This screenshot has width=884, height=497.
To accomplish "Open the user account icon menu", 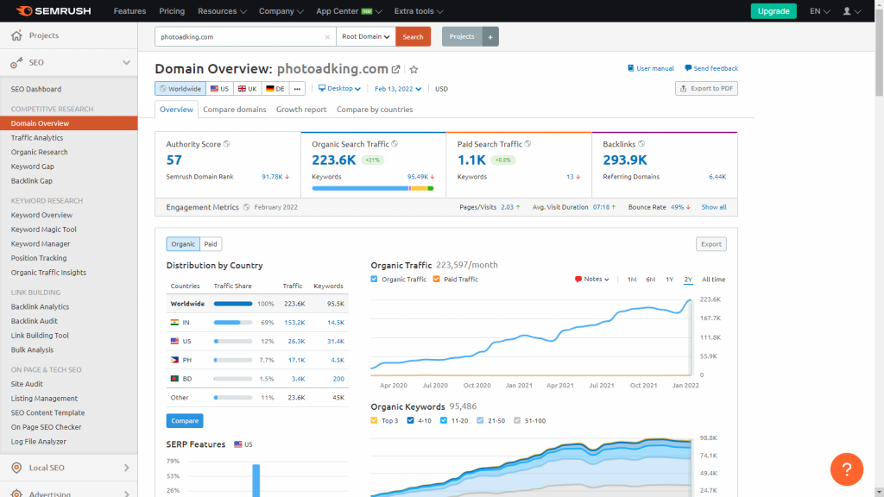I will click(851, 10).
